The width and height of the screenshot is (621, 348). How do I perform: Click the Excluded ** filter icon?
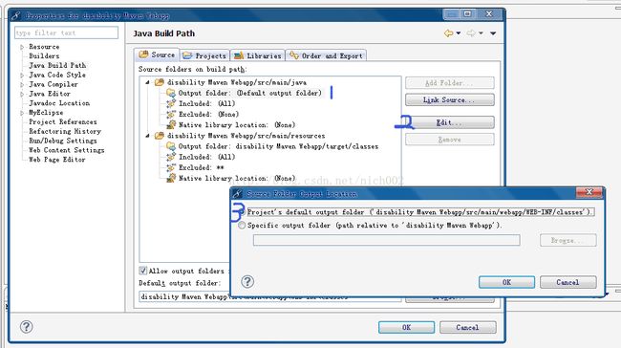point(171,167)
